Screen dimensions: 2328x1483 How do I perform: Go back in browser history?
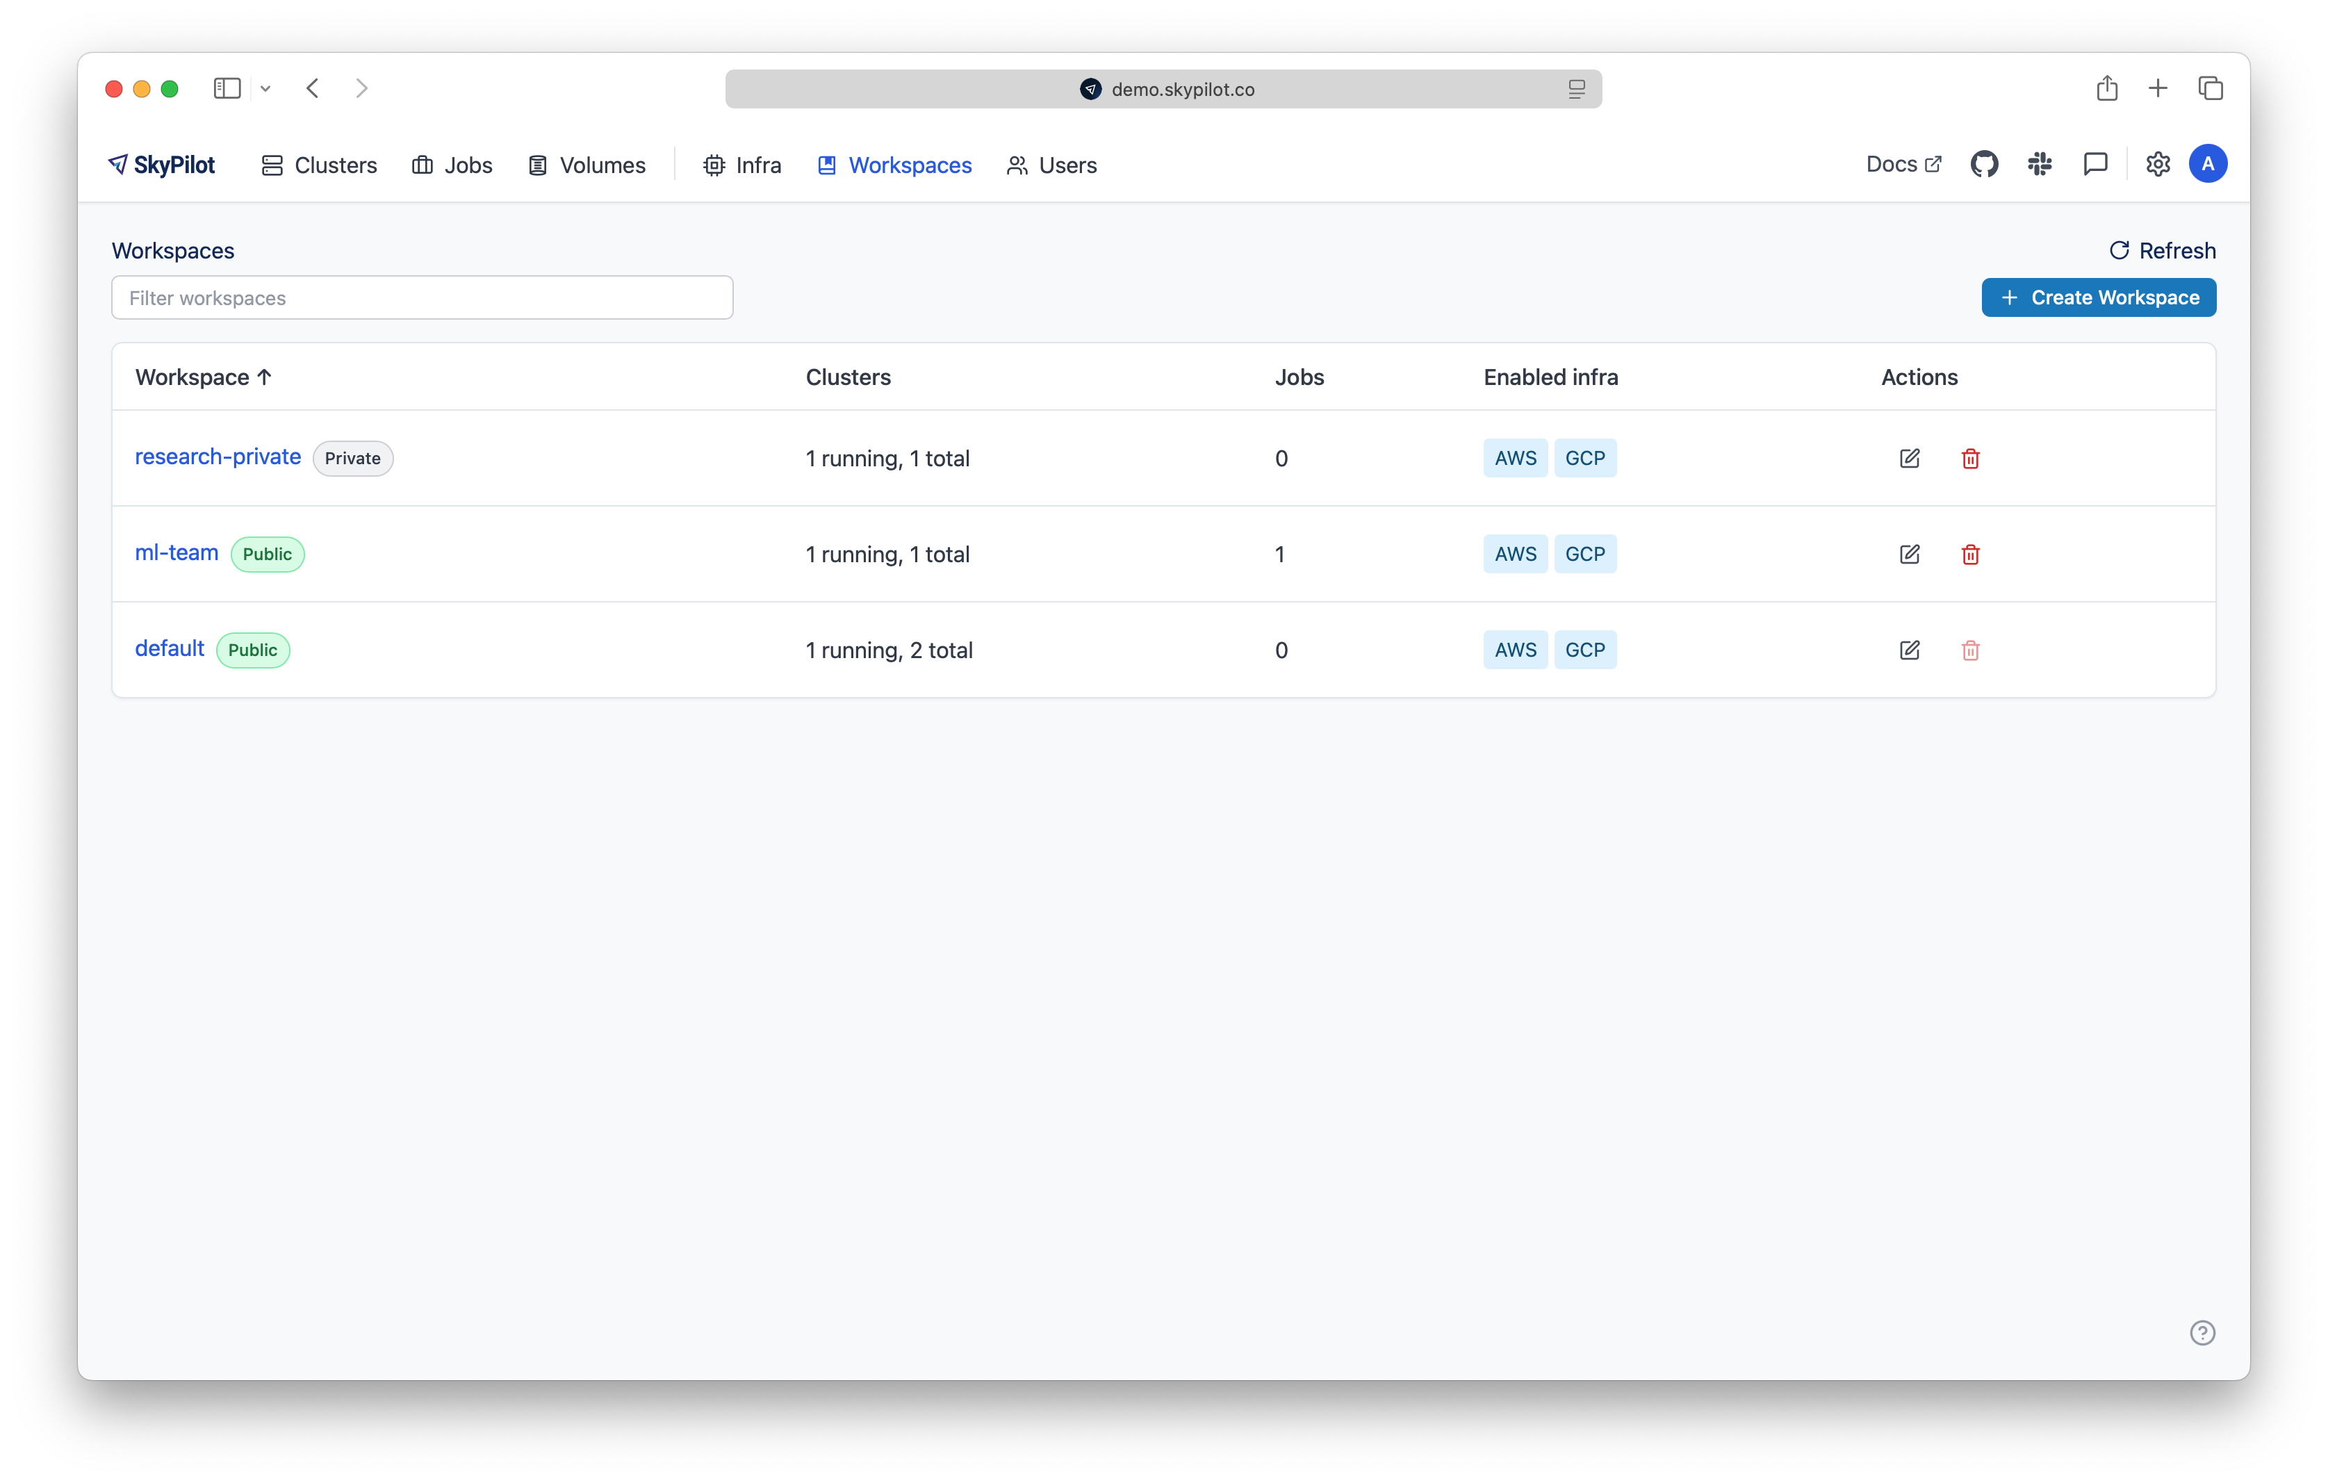[x=312, y=89]
